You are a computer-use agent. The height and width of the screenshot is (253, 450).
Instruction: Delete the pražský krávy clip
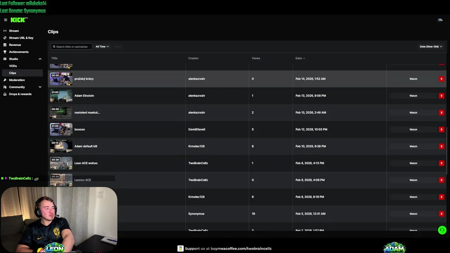441,79
